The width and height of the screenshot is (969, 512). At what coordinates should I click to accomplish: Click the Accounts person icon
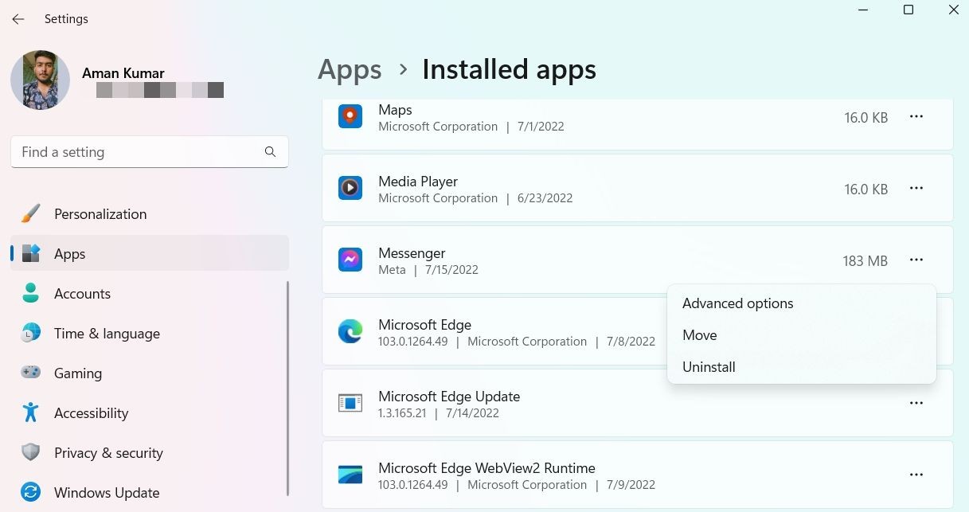31,293
